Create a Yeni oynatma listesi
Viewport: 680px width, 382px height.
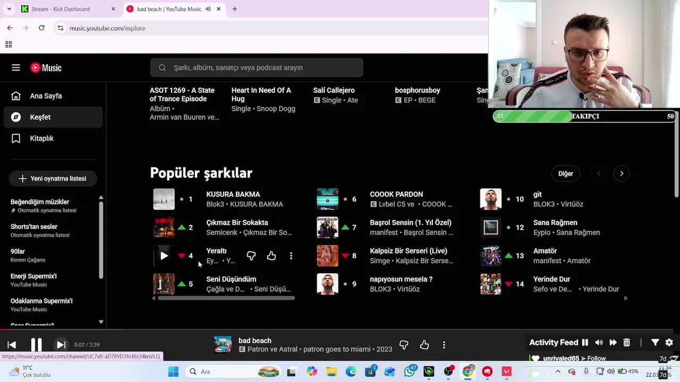click(53, 178)
